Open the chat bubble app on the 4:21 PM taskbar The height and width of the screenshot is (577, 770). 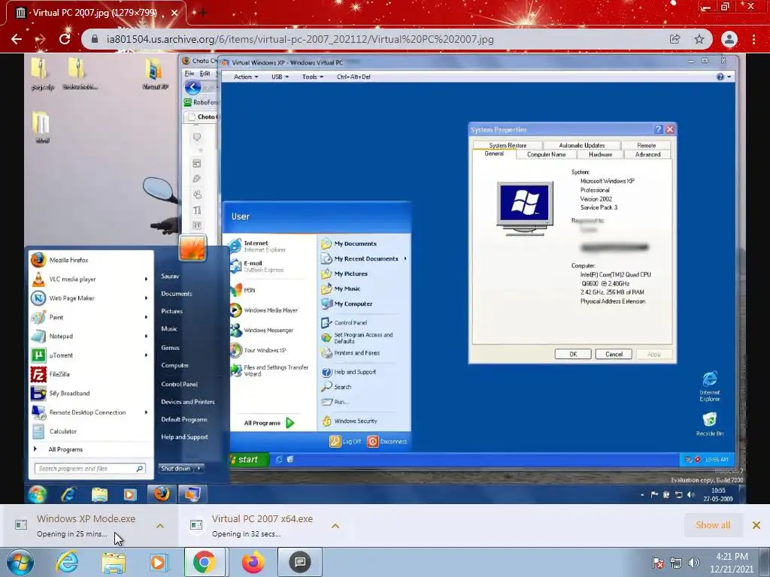coord(300,562)
